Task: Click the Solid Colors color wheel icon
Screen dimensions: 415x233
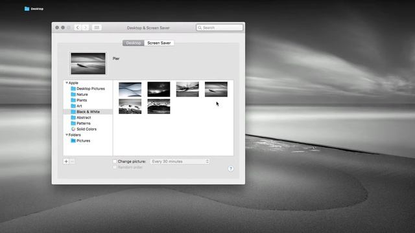Action: [x=73, y=129]
